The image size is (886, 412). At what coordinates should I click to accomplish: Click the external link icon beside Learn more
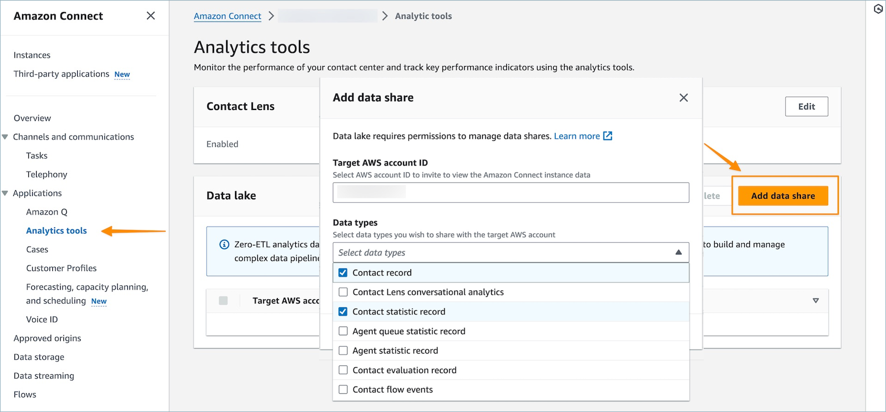608,136
